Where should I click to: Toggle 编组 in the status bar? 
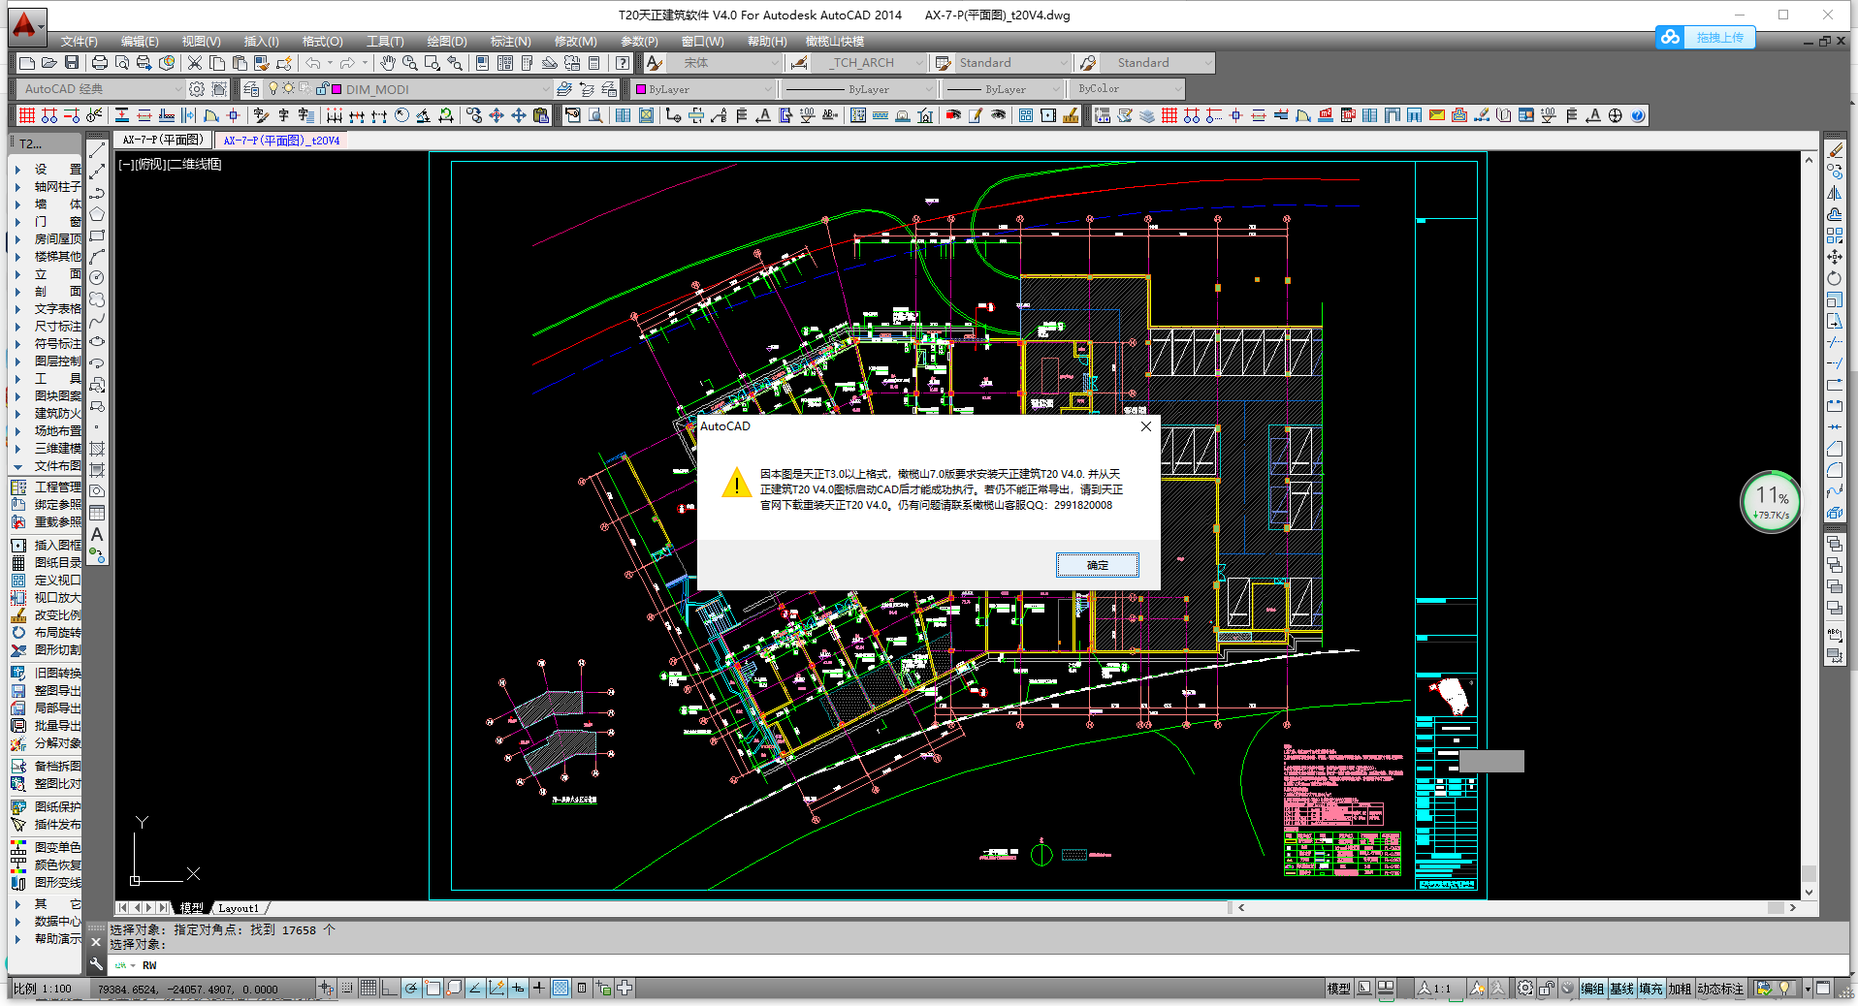point(1592,989)
